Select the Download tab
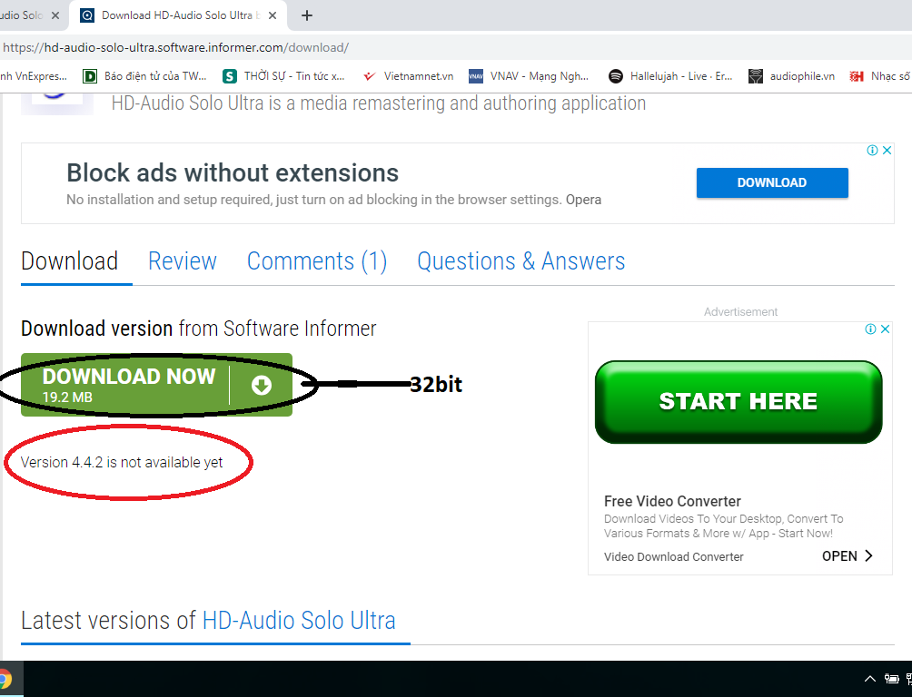The width and height of the screenshot is (912, 697). (x=69, y=261)
